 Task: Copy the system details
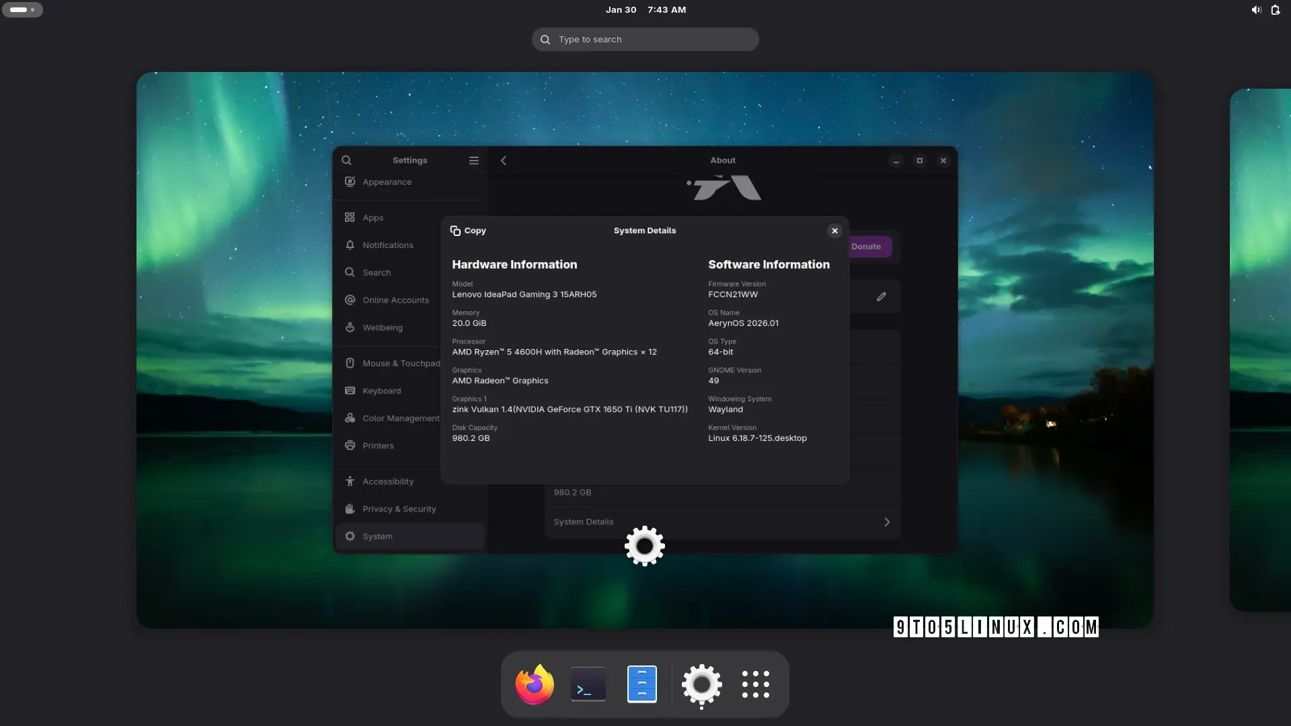click(468, 231)
